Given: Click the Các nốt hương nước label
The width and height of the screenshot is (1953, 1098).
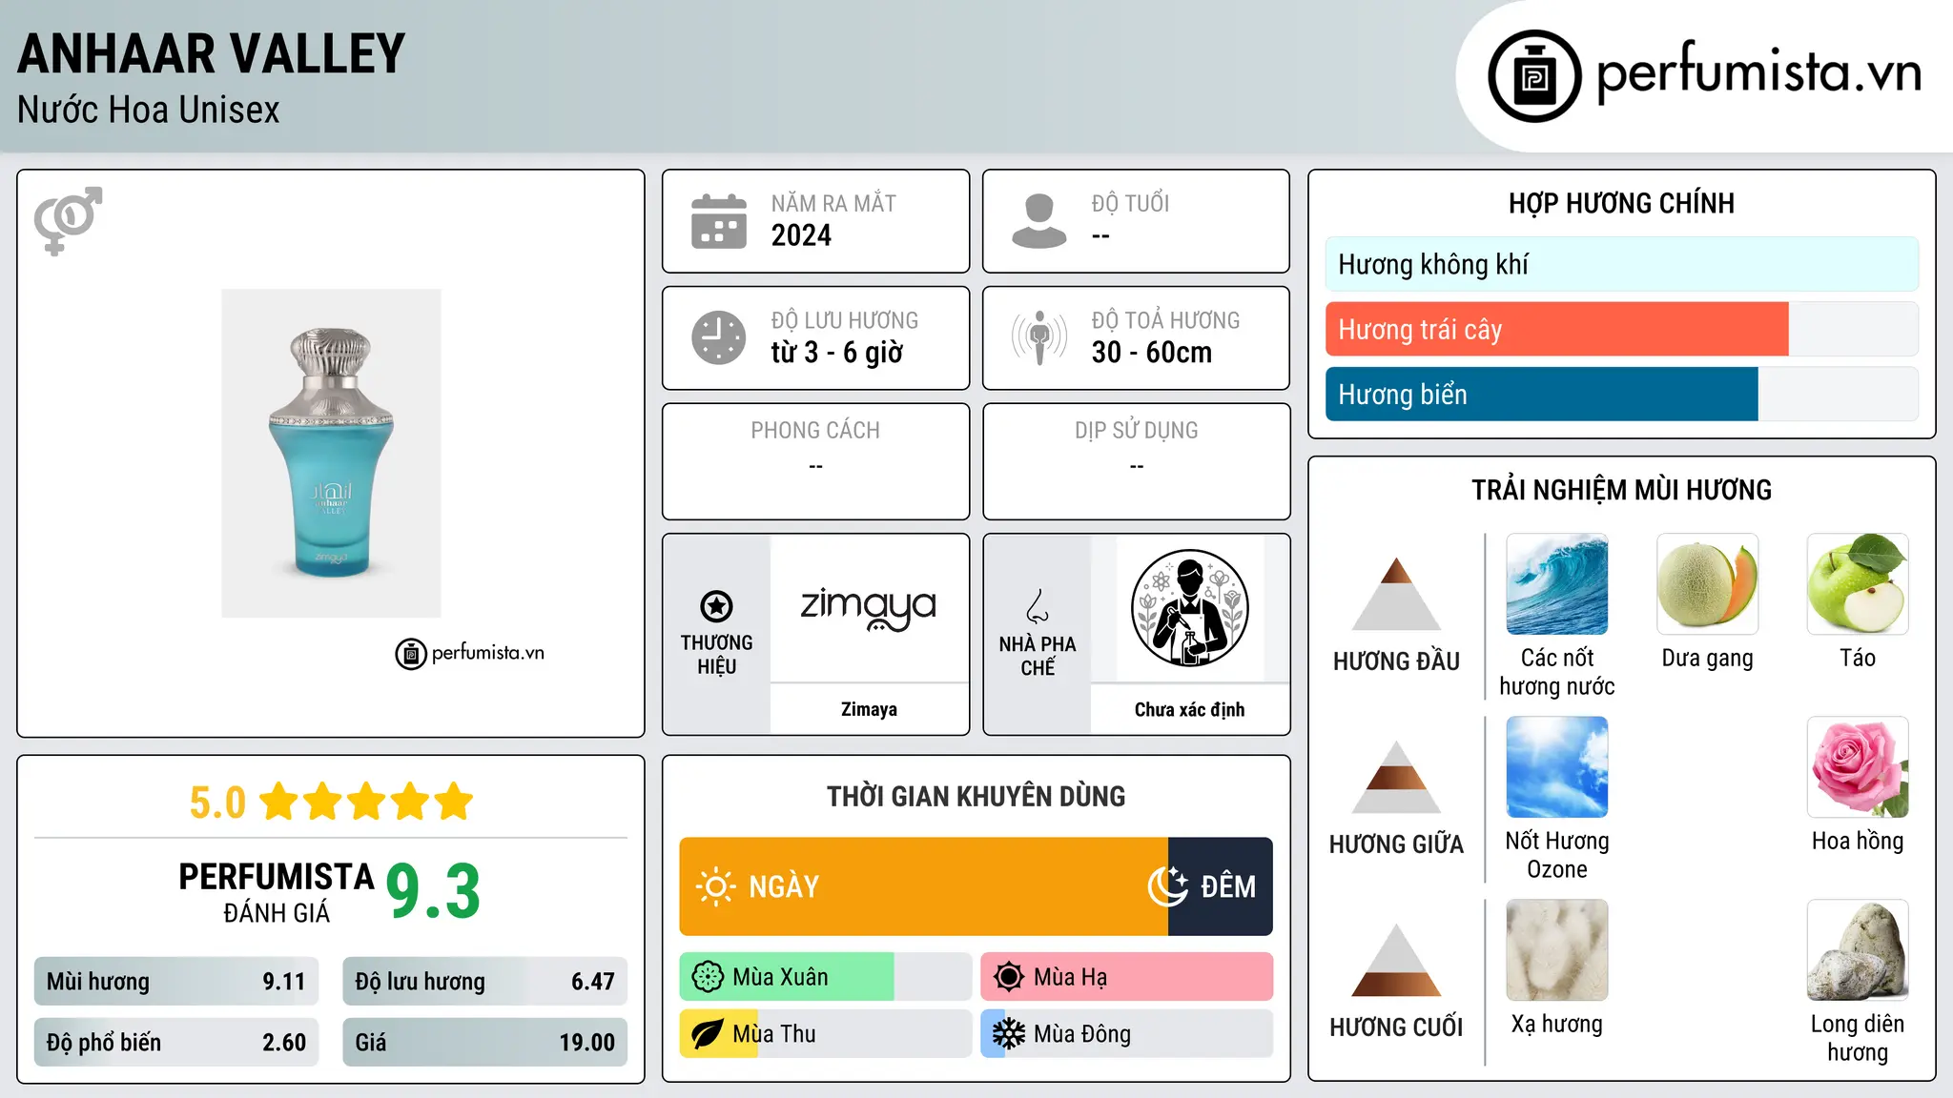Looking at the screenshot, I should (x=1557, y=672).
